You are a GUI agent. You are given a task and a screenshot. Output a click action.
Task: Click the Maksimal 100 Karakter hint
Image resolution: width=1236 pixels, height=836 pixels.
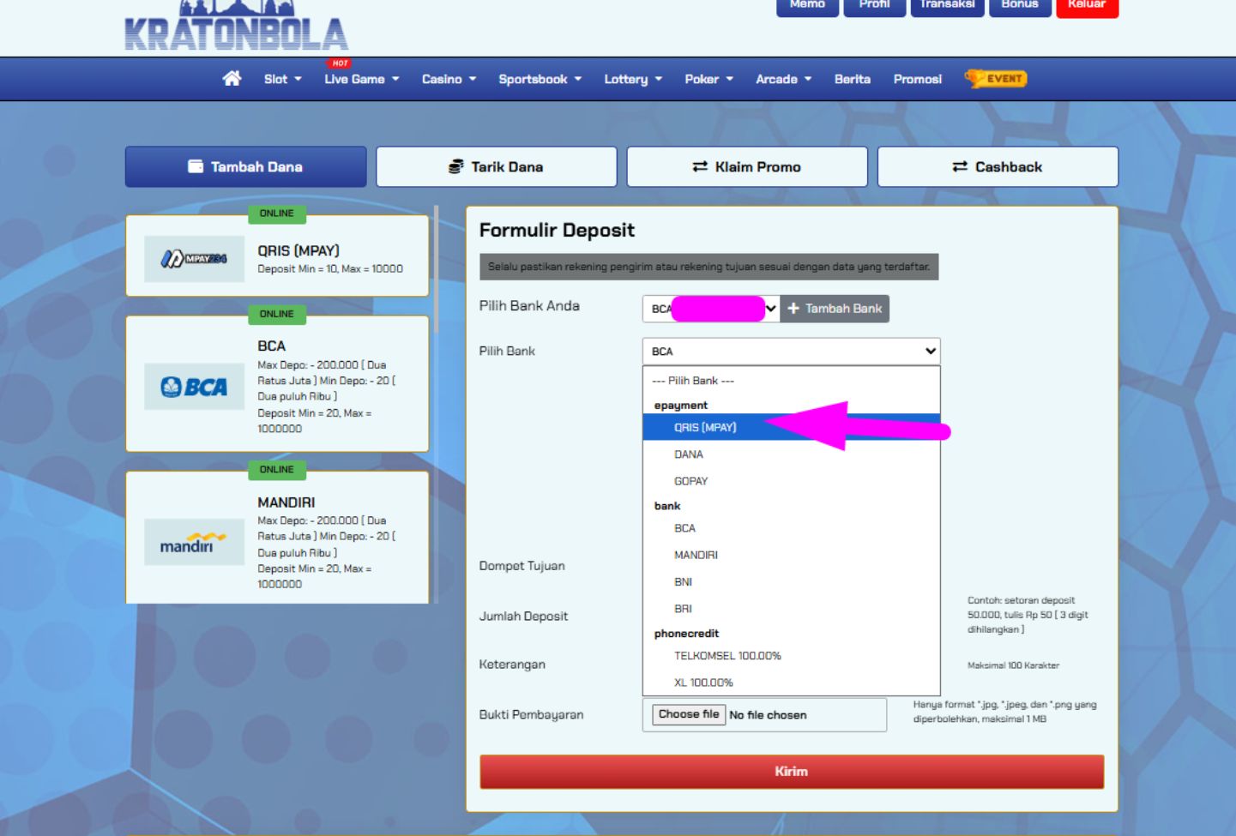click(1013, 665)
